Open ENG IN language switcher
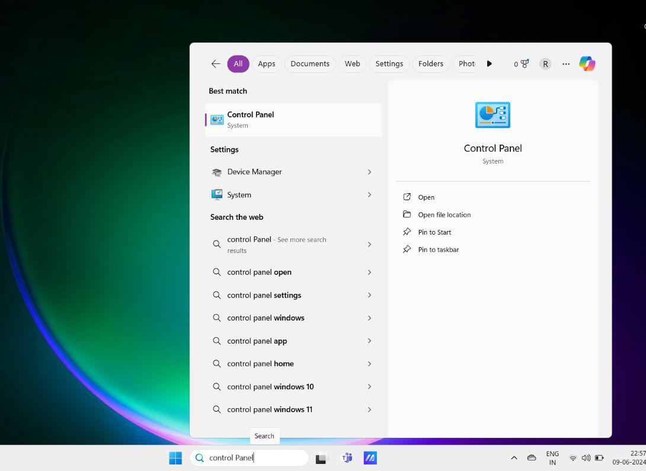The width and height of the screenshot is (646, 471). click(552, 458)
